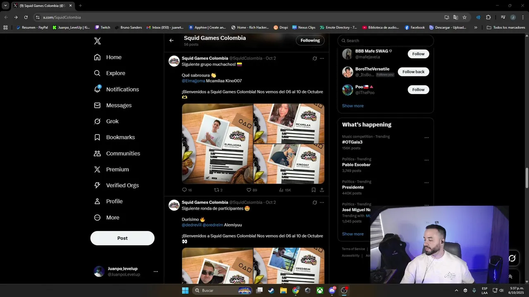Open Verified Orgs page

116,185
